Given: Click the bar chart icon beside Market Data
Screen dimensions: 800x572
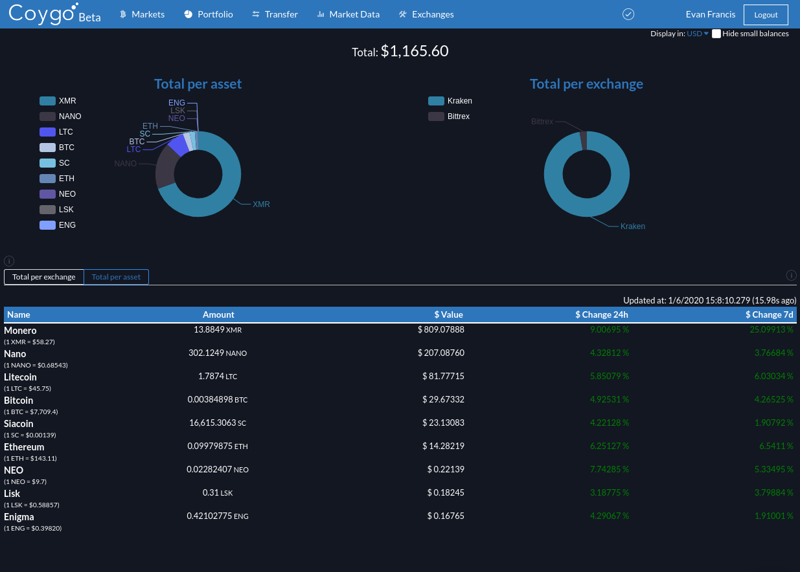Looking at the screenshot, I should (x=321, y=14).
